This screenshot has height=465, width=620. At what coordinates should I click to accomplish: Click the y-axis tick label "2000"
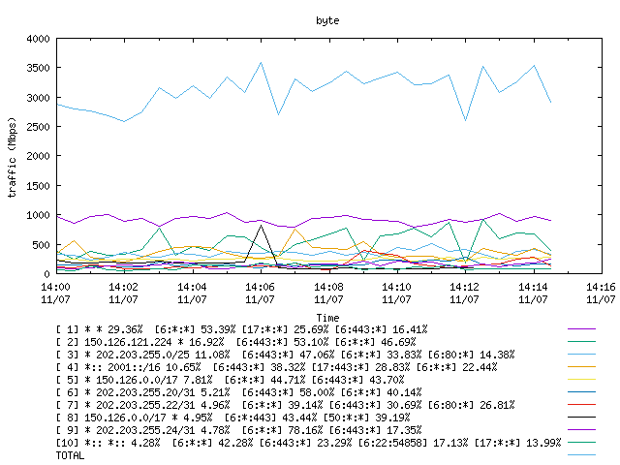(x=38, y=156)
